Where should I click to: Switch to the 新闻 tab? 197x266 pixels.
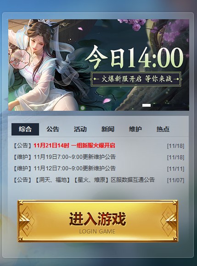108,129
